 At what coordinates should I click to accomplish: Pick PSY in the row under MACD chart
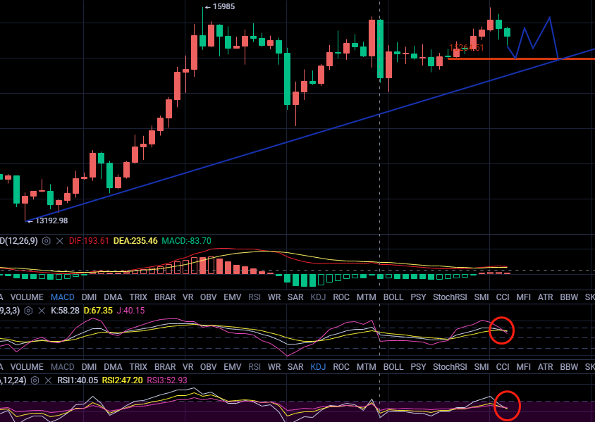(419, 297)
